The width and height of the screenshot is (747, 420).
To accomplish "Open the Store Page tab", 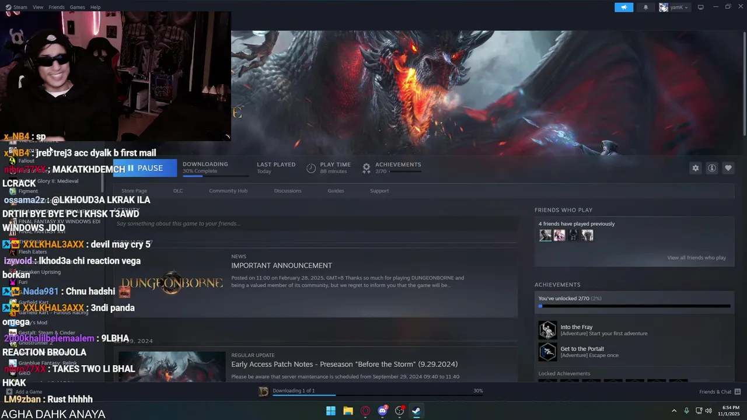I will pos(134,191).
